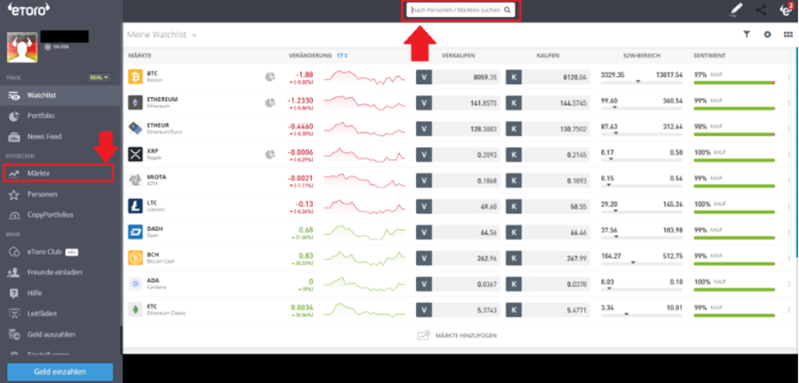Select CopyPortfolios in the sidebar

click(51, 215)
